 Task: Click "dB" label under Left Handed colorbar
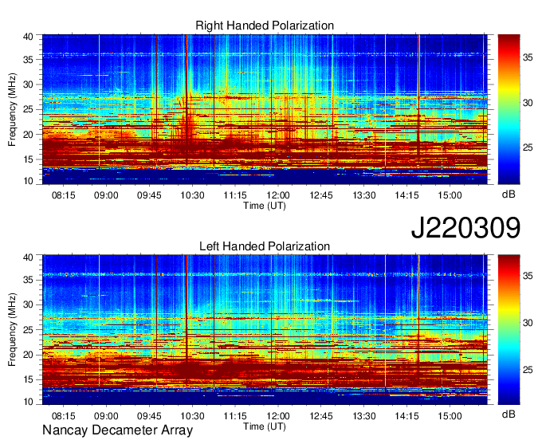click(509, 414)
